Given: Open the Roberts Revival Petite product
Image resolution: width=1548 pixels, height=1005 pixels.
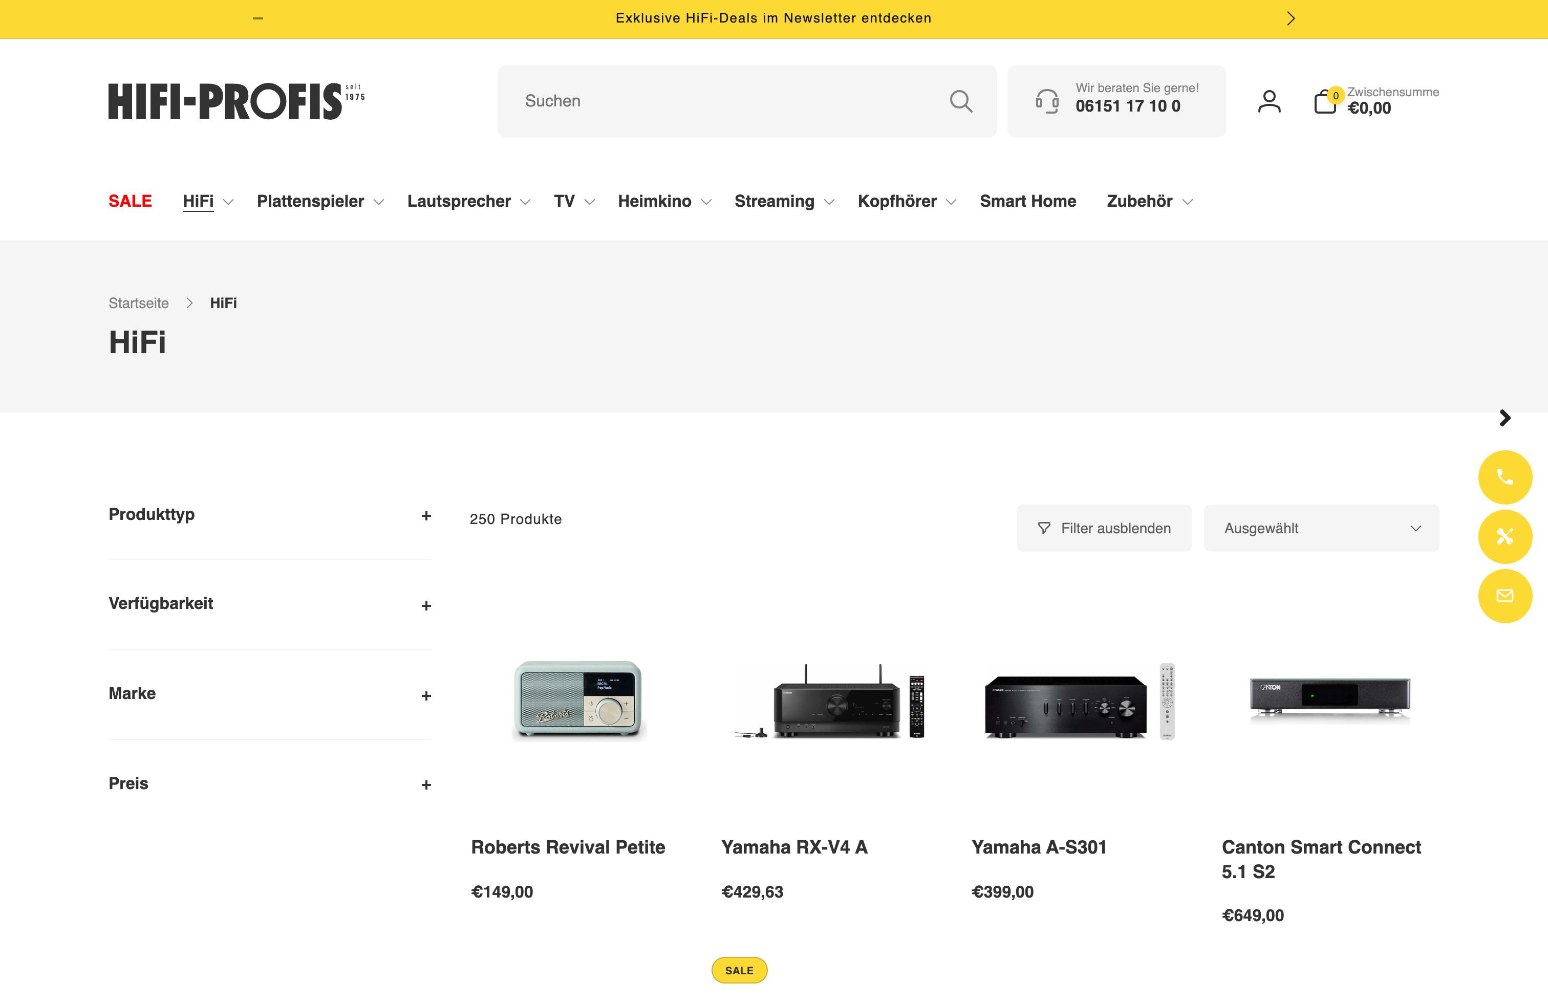Looking at the screenshot, I should point(568,847).
